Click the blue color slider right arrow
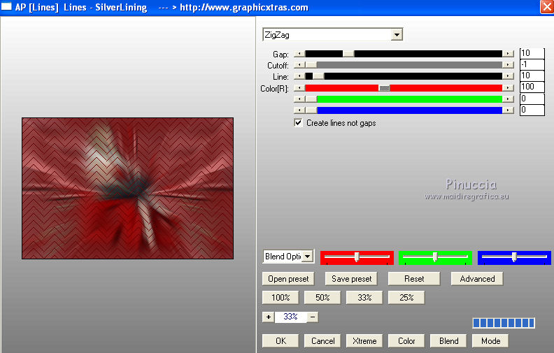554x353 pixels. (508, 110)
